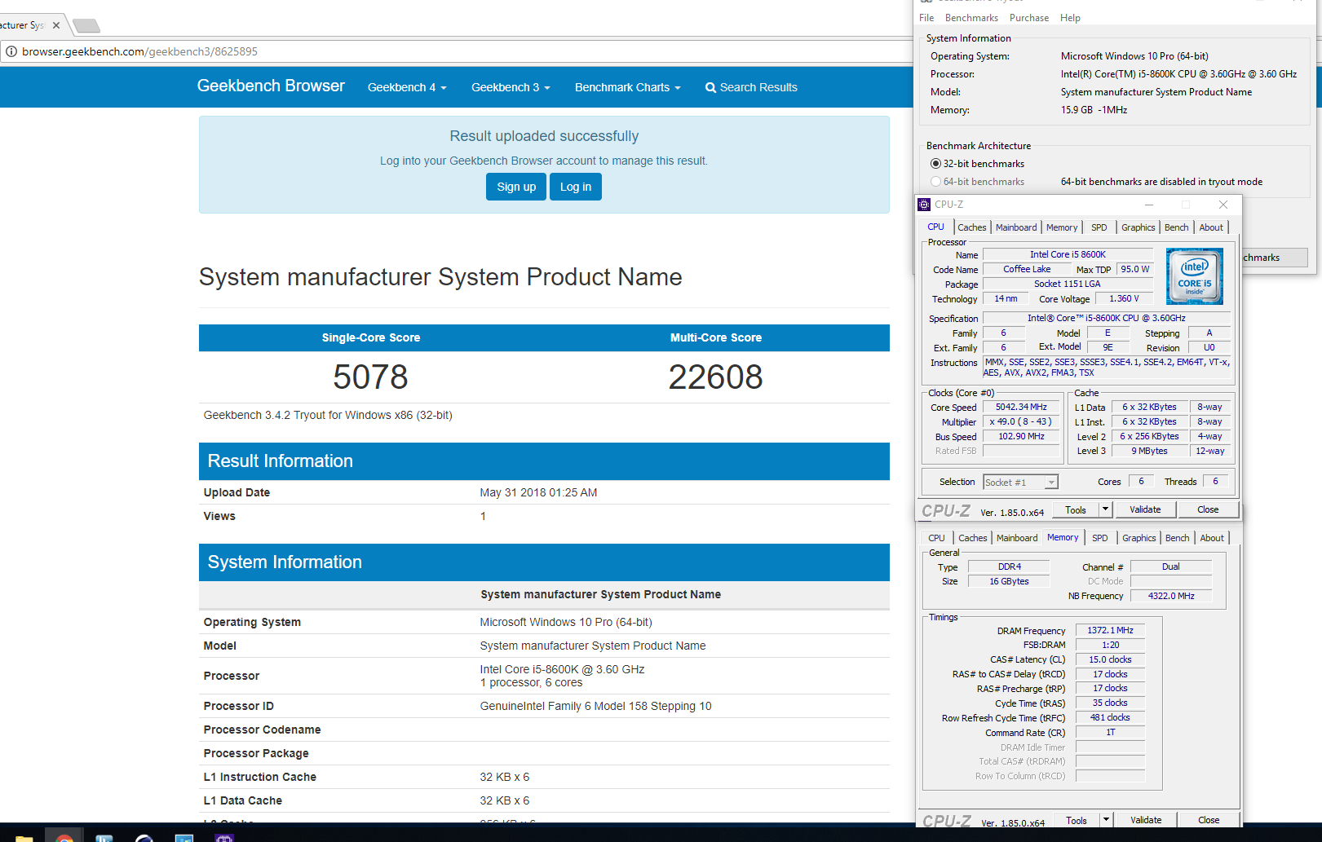The height and width of the screenshot is (842, 1322).
Task: Click the Code Name field Coffee Lake
Action: 1027,269
